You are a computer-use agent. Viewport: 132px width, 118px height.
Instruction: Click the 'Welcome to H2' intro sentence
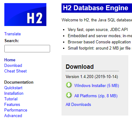pyautogui.click(x=97, y=20)
